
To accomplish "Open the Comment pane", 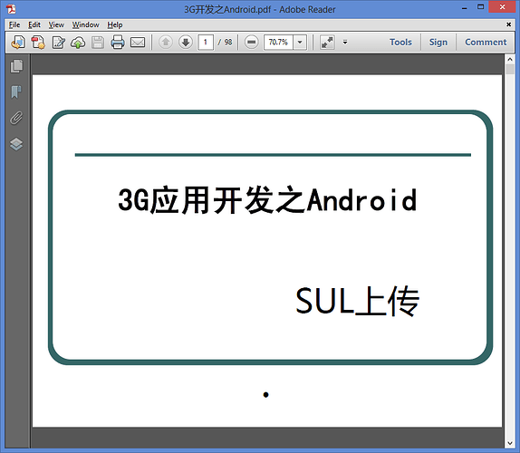I will pos(486,42).
